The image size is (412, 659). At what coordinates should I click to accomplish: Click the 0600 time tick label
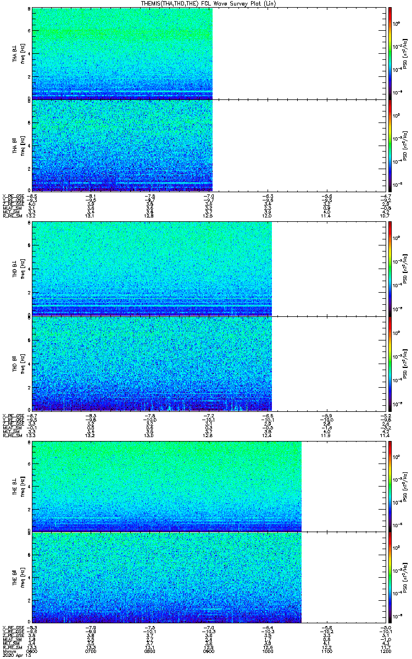[32, 651]
